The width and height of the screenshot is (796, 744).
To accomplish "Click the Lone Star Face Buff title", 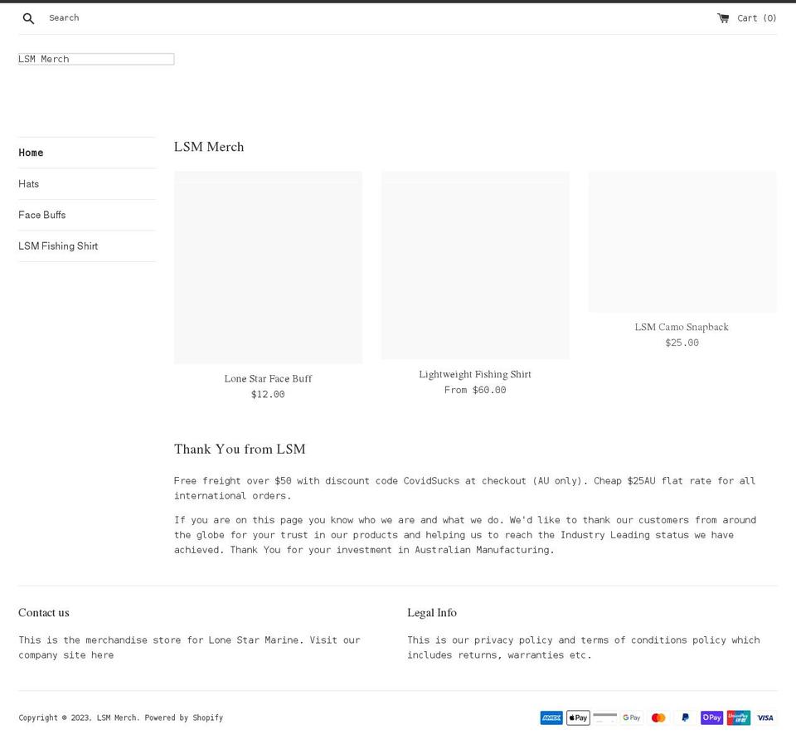I will pos(268,379).
